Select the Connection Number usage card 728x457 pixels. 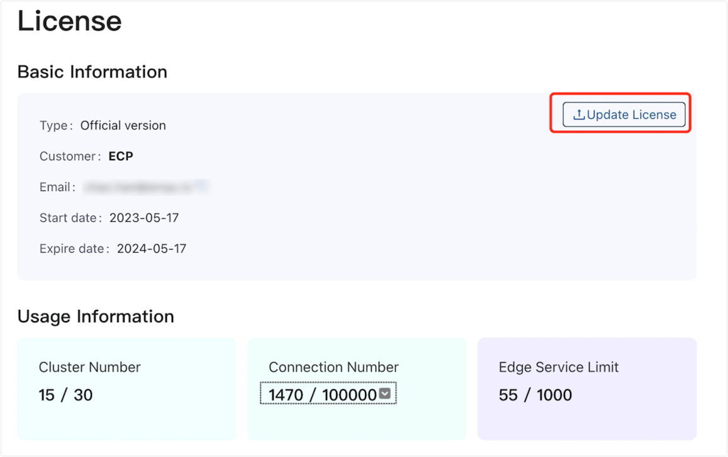(x=357, y=388)
